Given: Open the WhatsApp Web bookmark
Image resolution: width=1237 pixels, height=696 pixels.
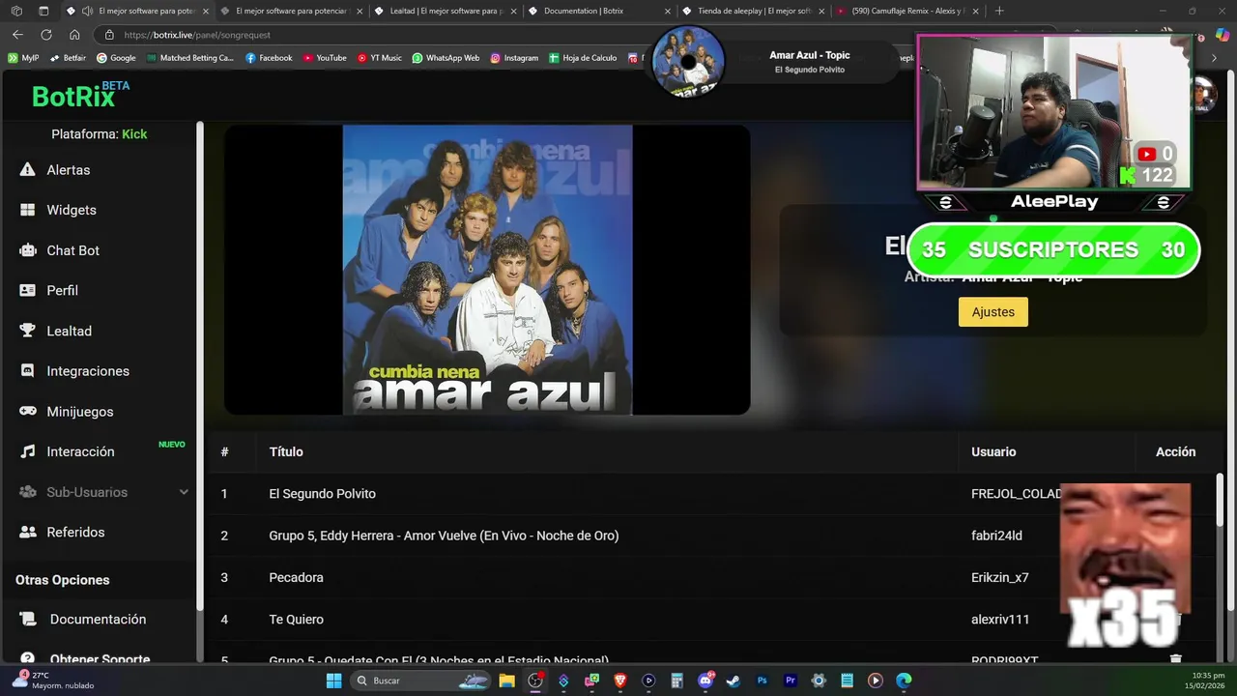Looking at the screenshot, I should (446, 58).
